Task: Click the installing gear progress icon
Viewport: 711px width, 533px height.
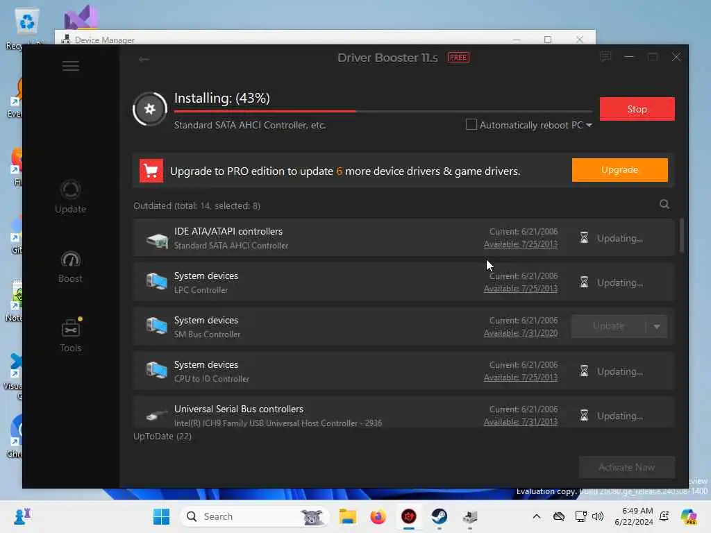Action: tap(150, 109)
